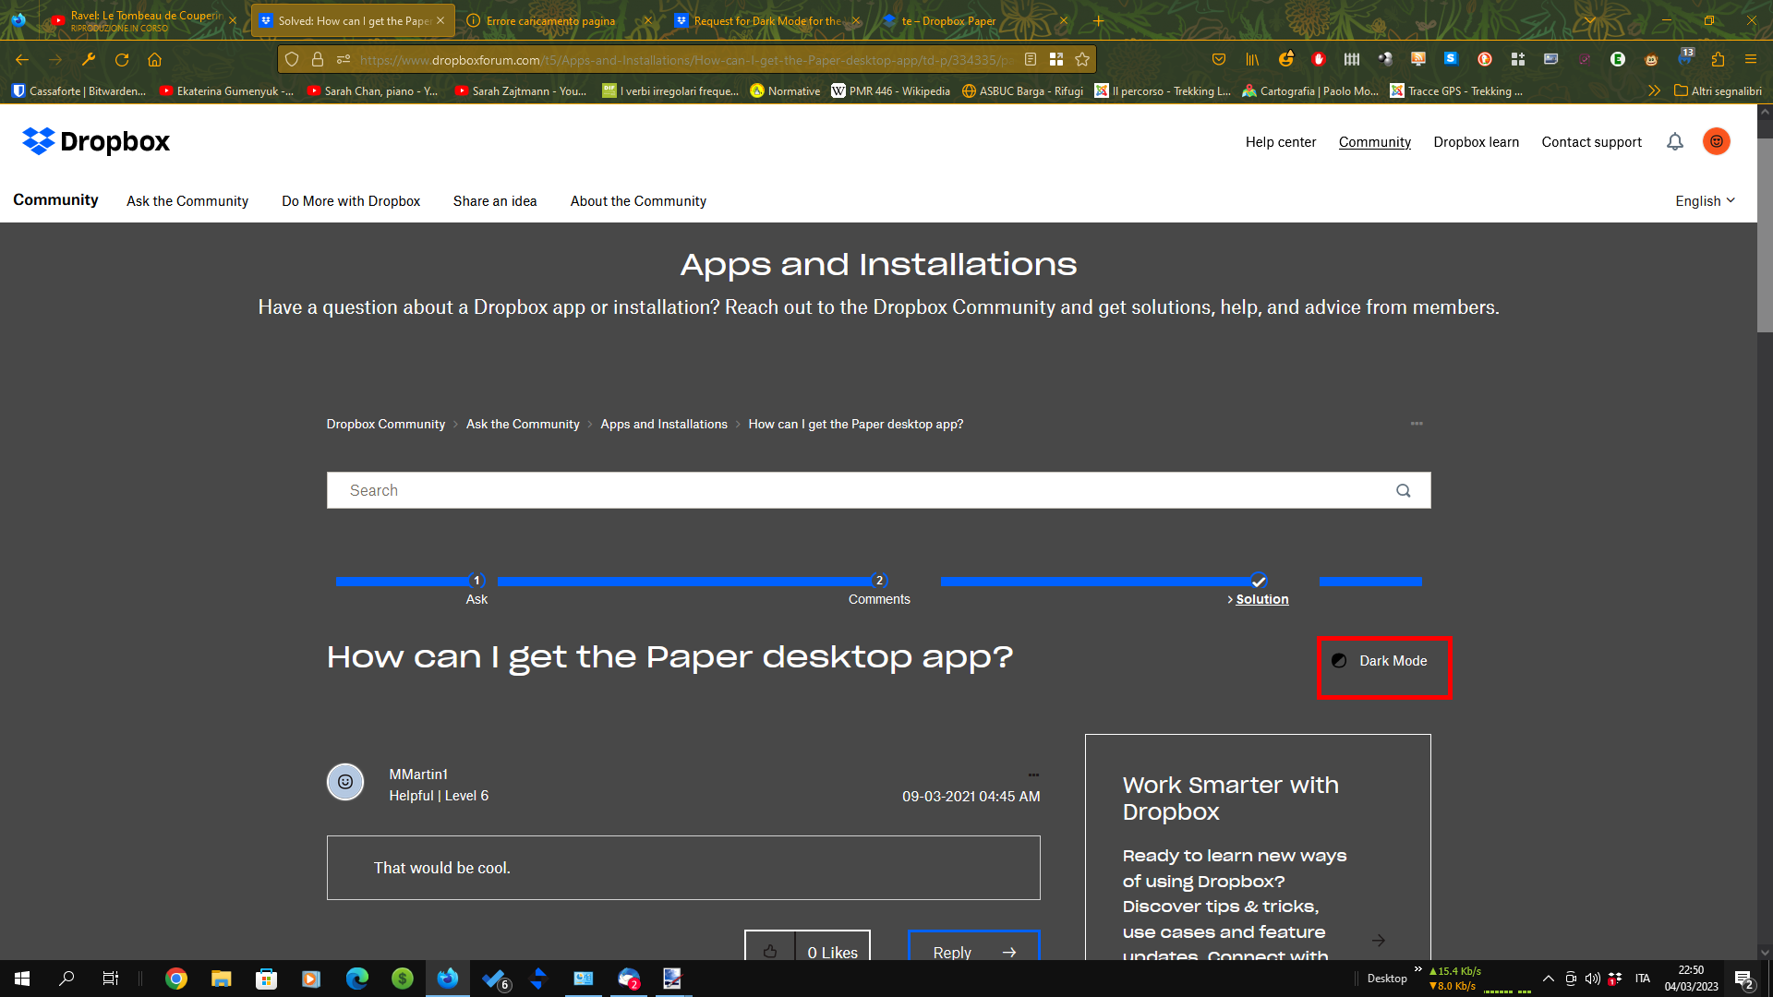Click the Comments step marker

[879, 581]
